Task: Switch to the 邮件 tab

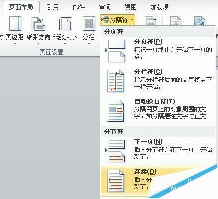Action: tap(79, 7)
